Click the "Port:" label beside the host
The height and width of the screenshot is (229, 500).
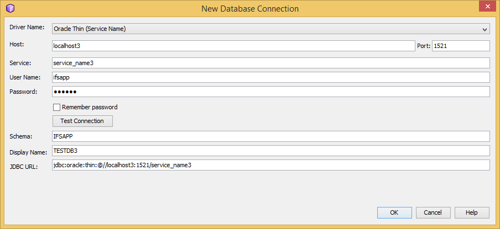[423, 46]
